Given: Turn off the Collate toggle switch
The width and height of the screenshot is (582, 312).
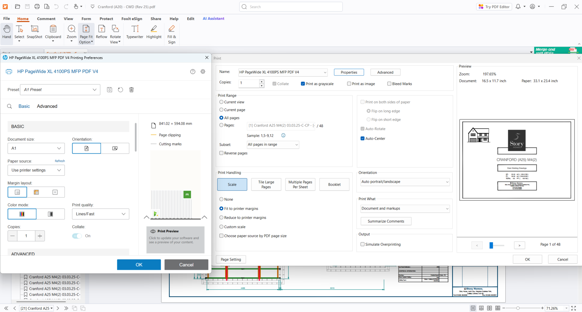Looking at the screenshot, I should (77, 236).
